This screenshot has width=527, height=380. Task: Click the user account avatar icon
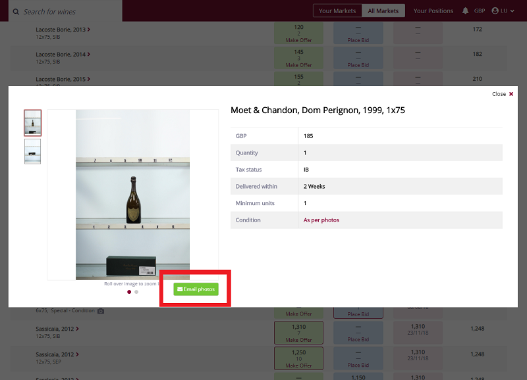click(495, 11)
